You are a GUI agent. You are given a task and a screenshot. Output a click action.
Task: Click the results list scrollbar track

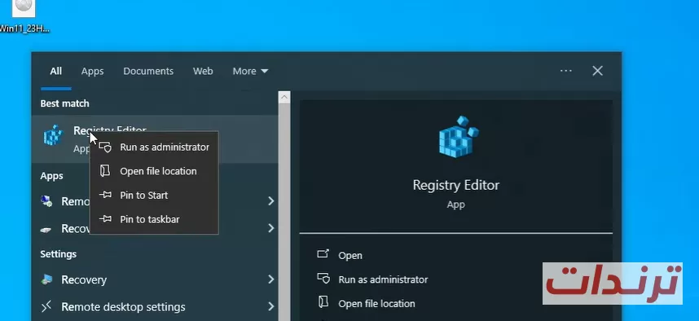coord(284,212)
